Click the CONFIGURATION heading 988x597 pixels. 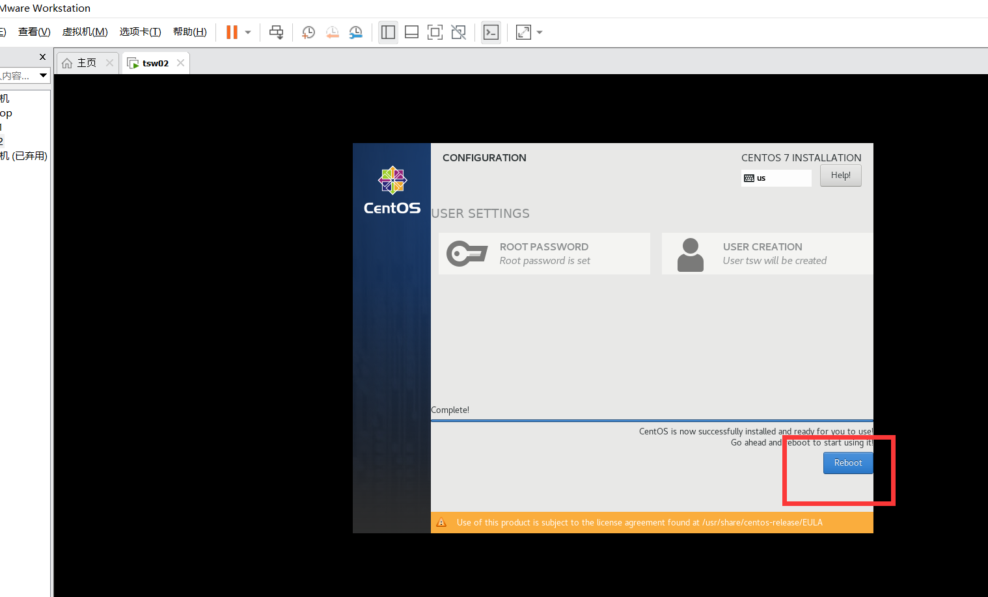[484, 157]
